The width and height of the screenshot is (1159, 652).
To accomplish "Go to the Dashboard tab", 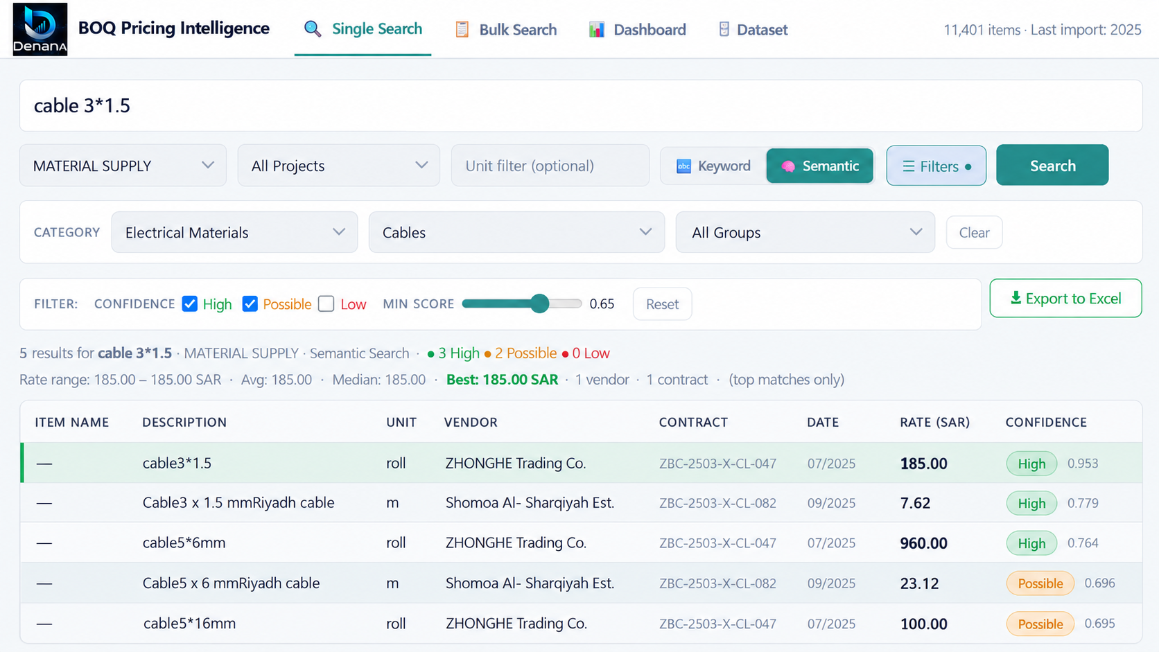I will pos(637,29).
